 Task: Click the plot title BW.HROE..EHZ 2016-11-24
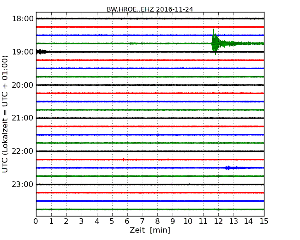pyautogui.click(x=150, y=9)
